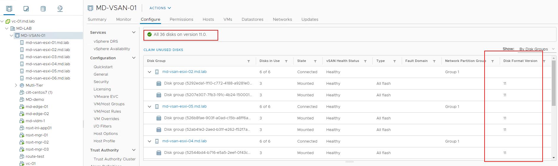
Task: Select the md-vidm-1 VM in tree
Action: tap(35, 121)
